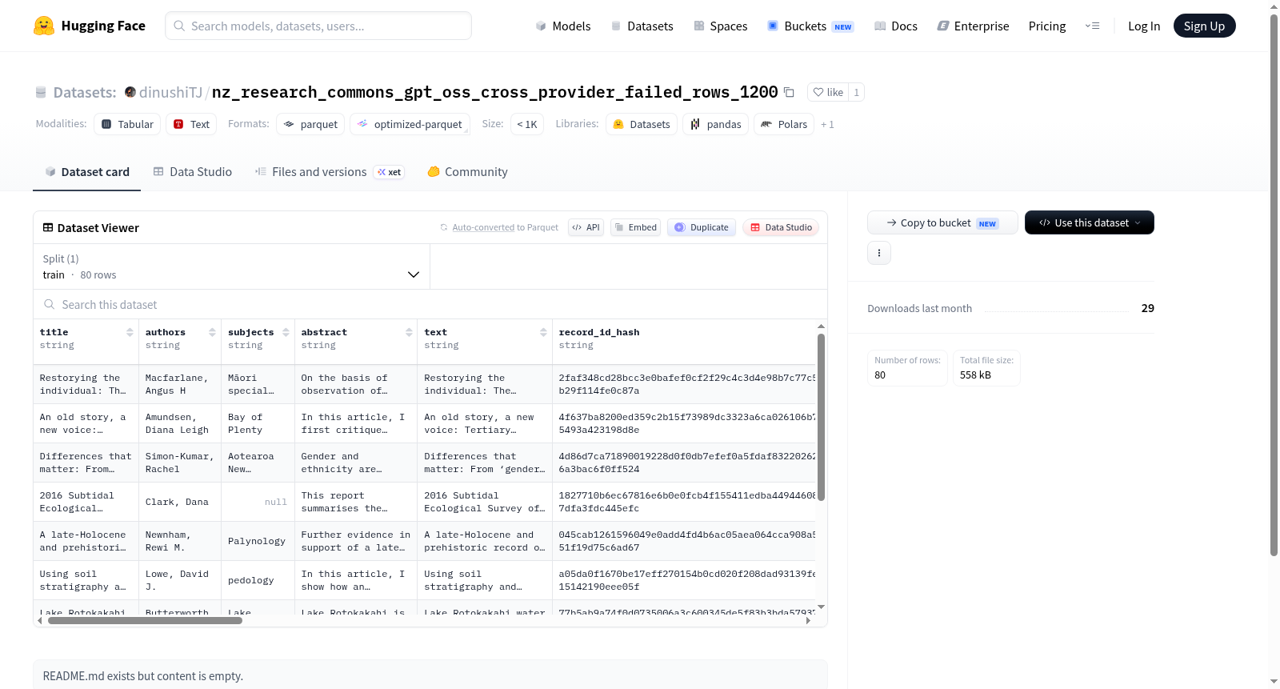Open the navigation overflow menu icon

(1092, 26)
